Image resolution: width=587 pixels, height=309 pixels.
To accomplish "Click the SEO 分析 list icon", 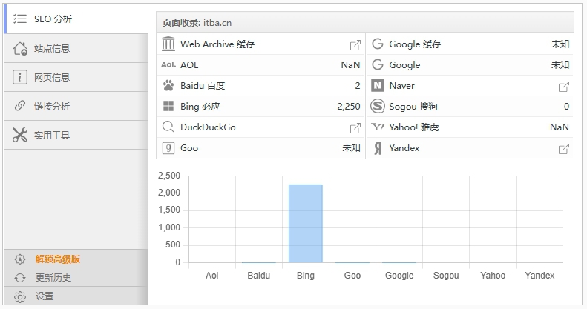I will [20, 19].
